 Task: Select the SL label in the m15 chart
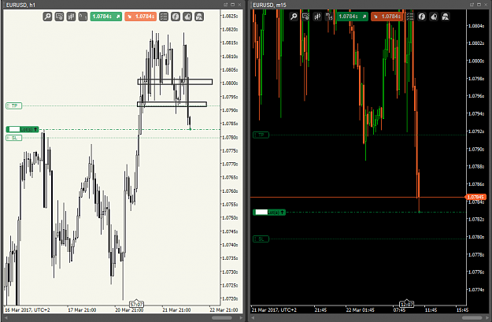[x=261, y=239]
